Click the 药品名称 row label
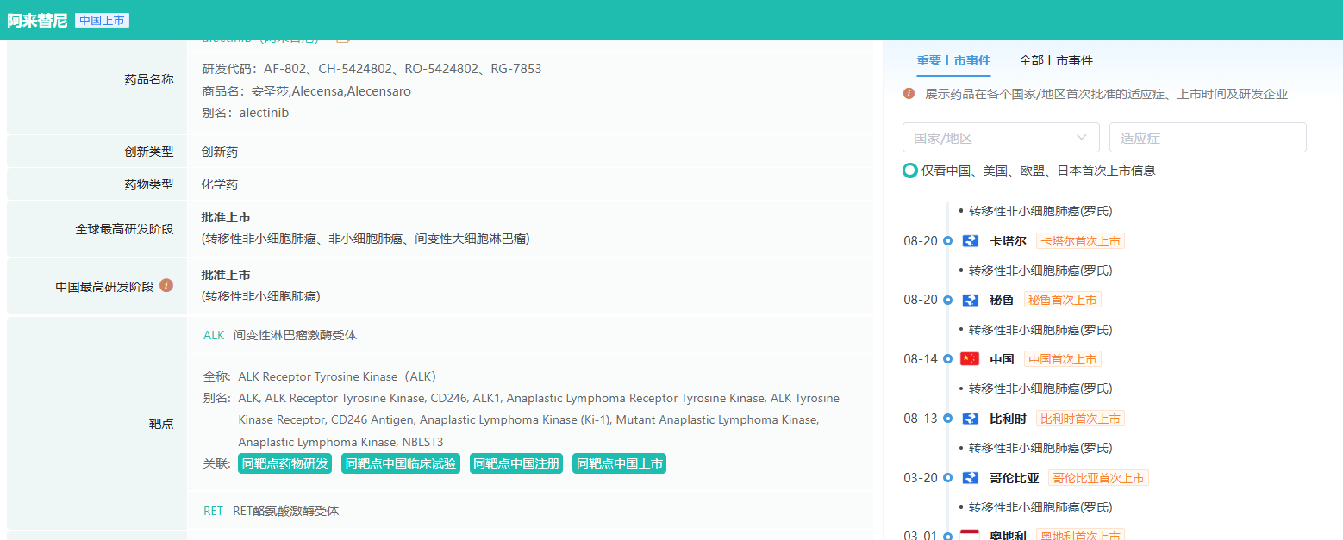This screenshot has width=1343, height=540. click(x=149, y=79)
